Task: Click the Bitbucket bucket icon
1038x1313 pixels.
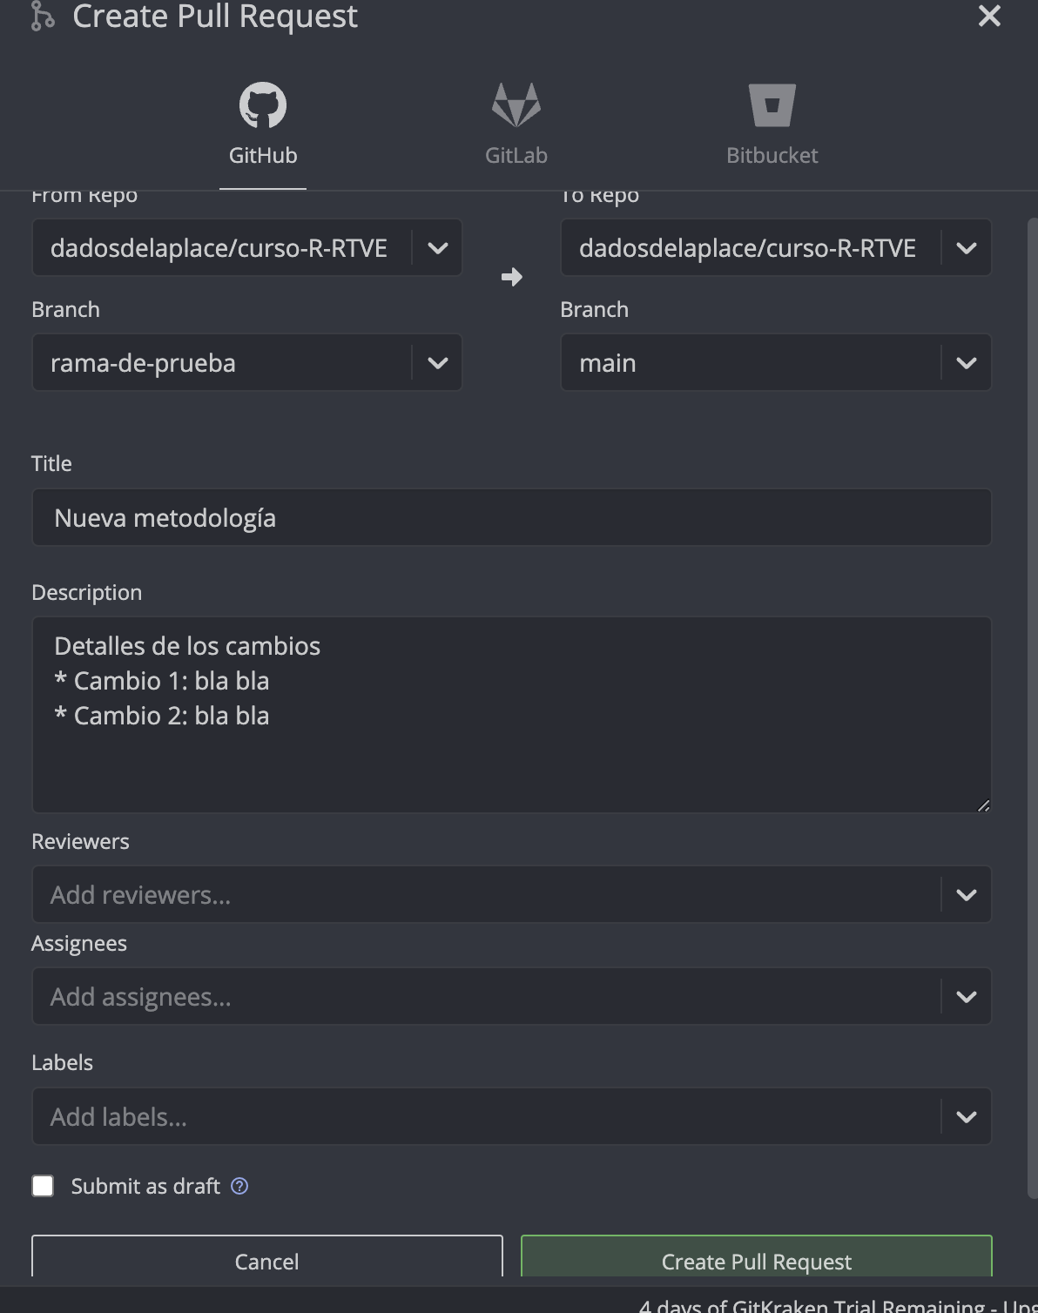Action: (x=772, y=105)
